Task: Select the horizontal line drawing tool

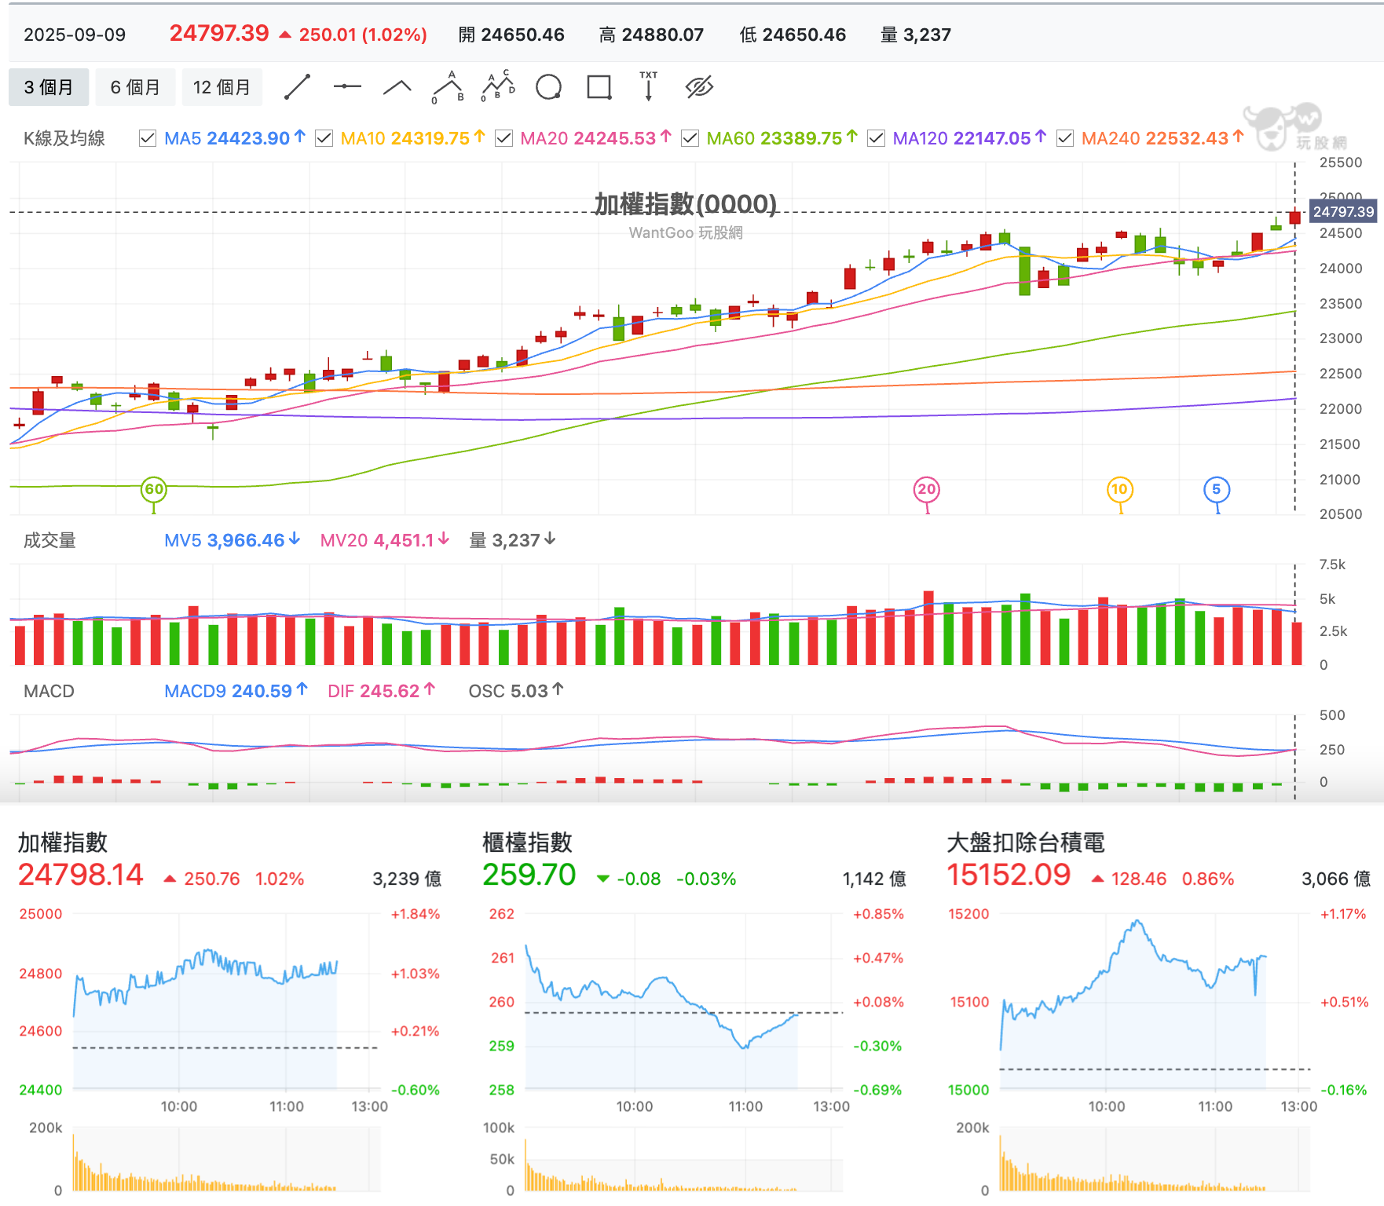Action: point(347,86)
